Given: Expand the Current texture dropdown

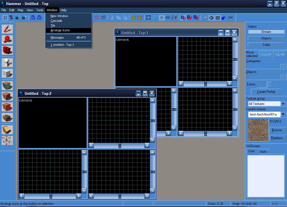Looking at the screenshot, I should 283,114.
